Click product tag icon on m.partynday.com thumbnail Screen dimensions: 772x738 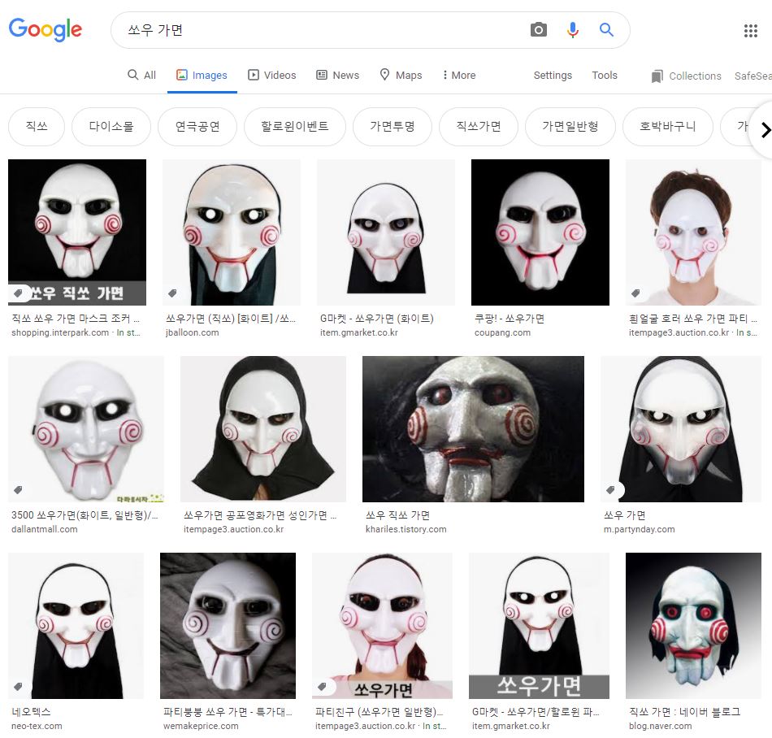coord(610,490)
